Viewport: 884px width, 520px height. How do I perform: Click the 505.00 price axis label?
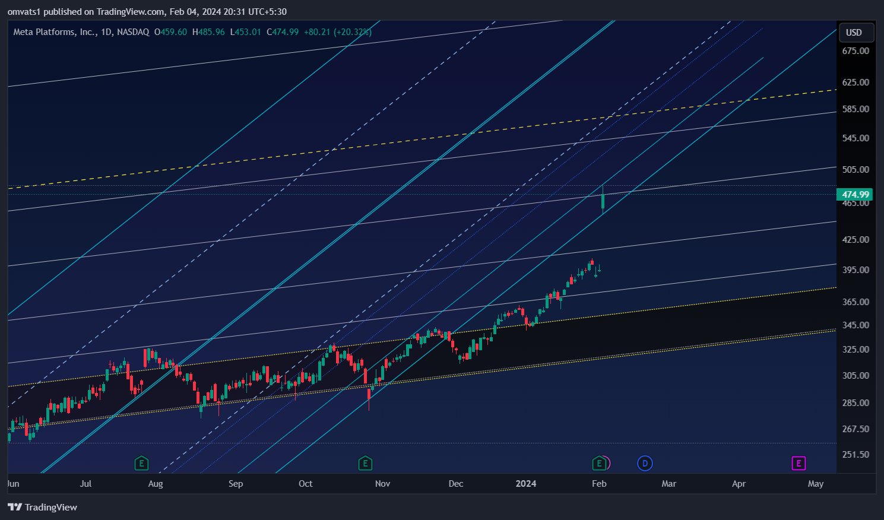[856, 170]
